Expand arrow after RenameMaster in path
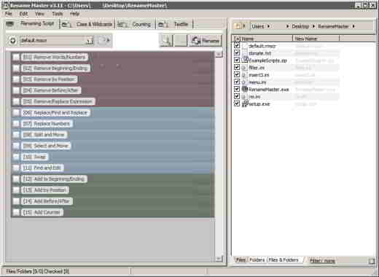The height and width of the screenshot is (277, 379). click(353, 26)
